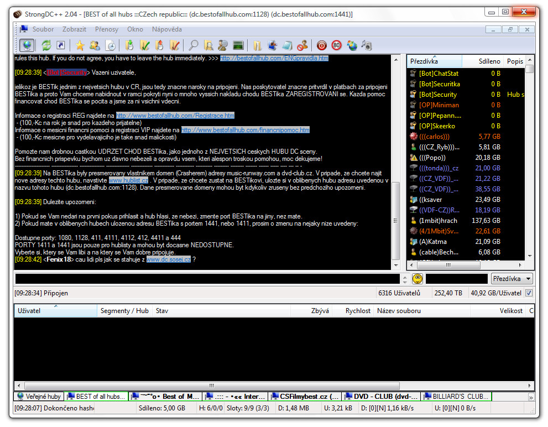The image size is (548, 427).
Task: Select user (((carlos))) in the list
Action: (x=466, y=137)
